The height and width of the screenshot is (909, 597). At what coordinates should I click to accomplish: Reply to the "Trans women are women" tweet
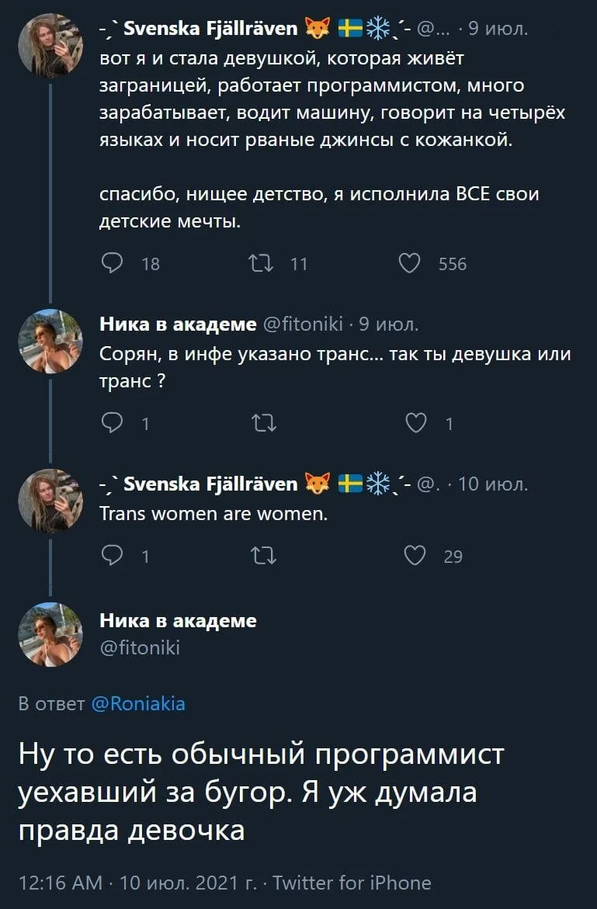(x=111, y=555)
